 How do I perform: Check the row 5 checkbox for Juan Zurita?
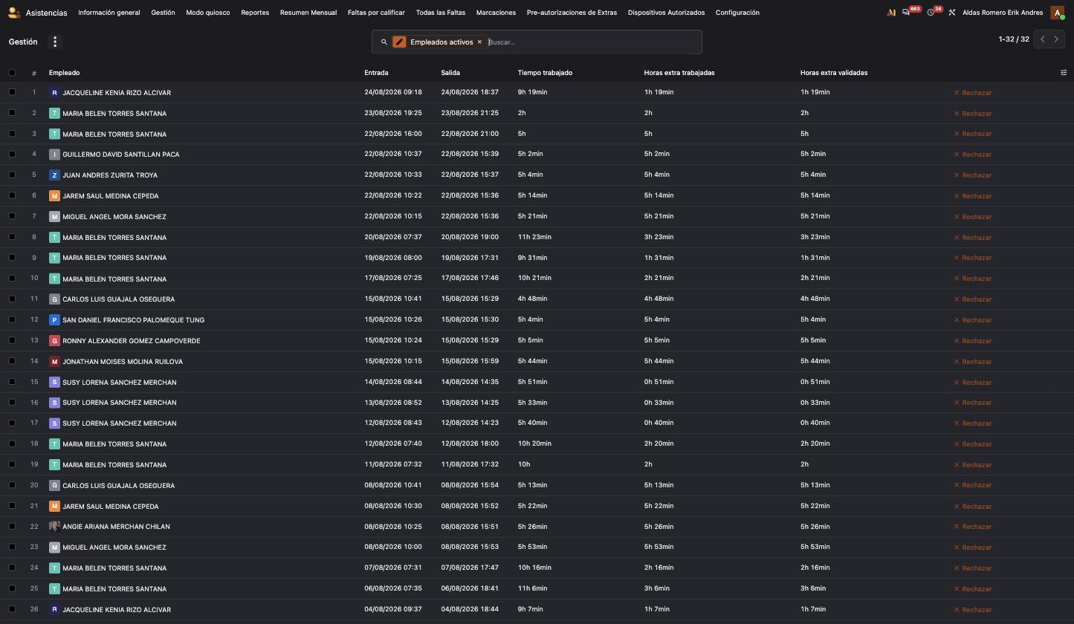[x=12, y=175]
